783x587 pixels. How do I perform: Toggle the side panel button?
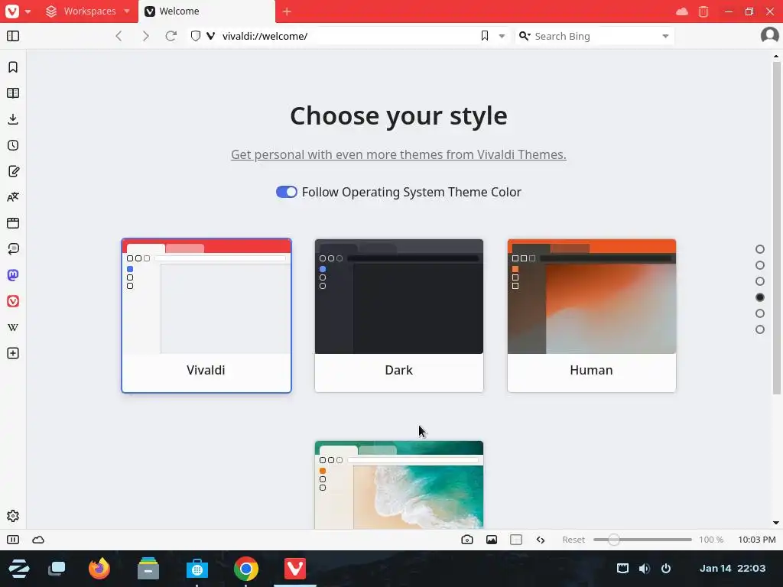pos(13,36)
